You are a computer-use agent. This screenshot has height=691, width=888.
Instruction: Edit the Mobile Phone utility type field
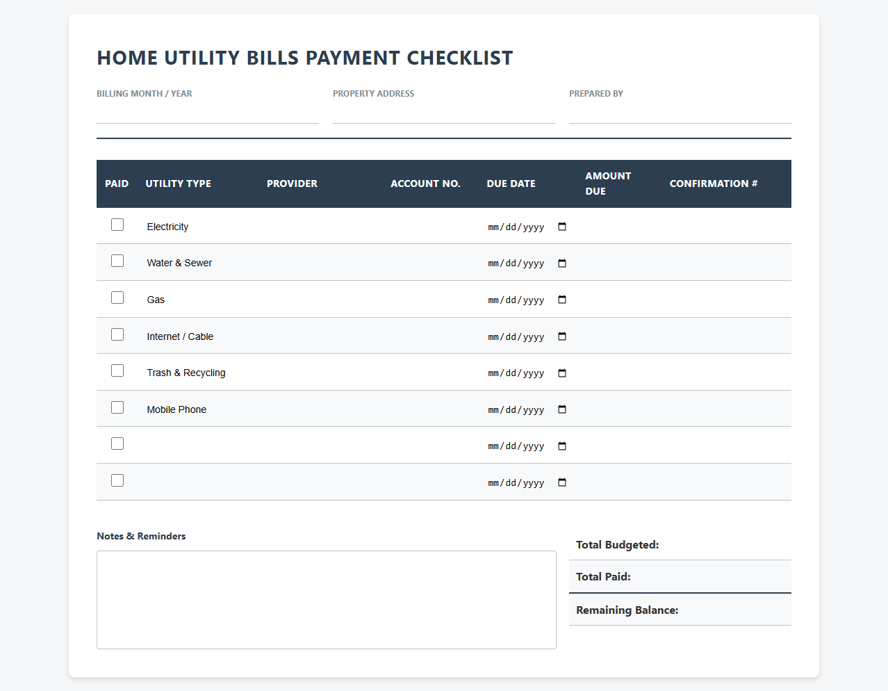[x=198, y=409]
